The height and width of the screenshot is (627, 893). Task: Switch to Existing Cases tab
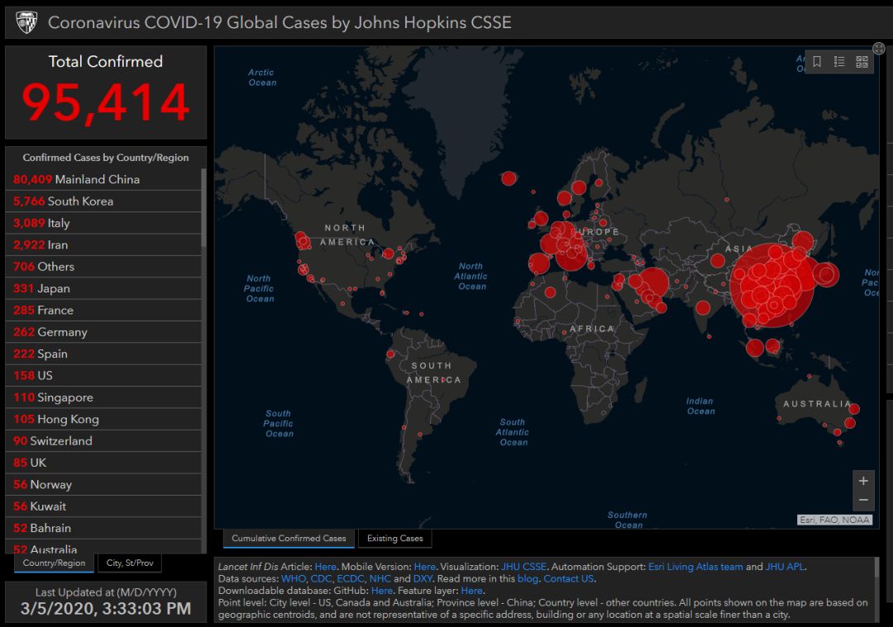[394, 539]
